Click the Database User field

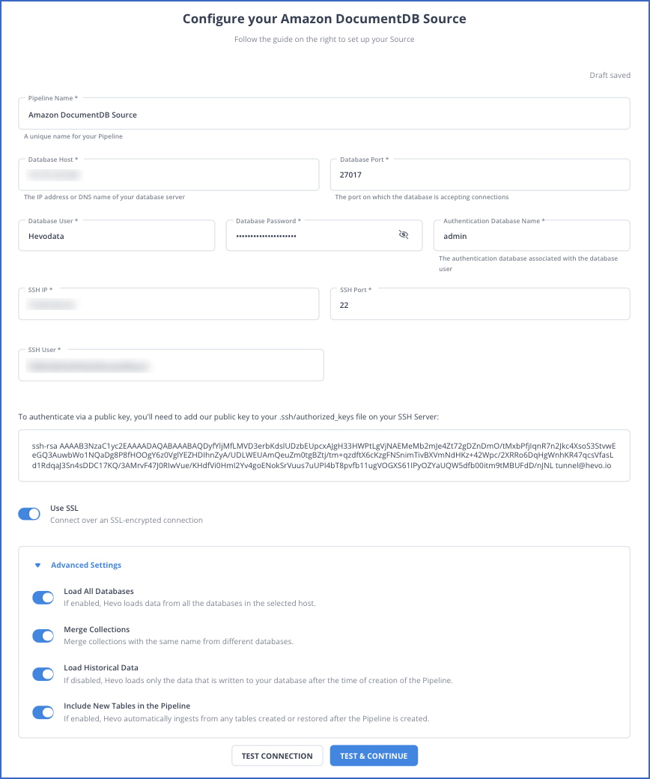117,235
